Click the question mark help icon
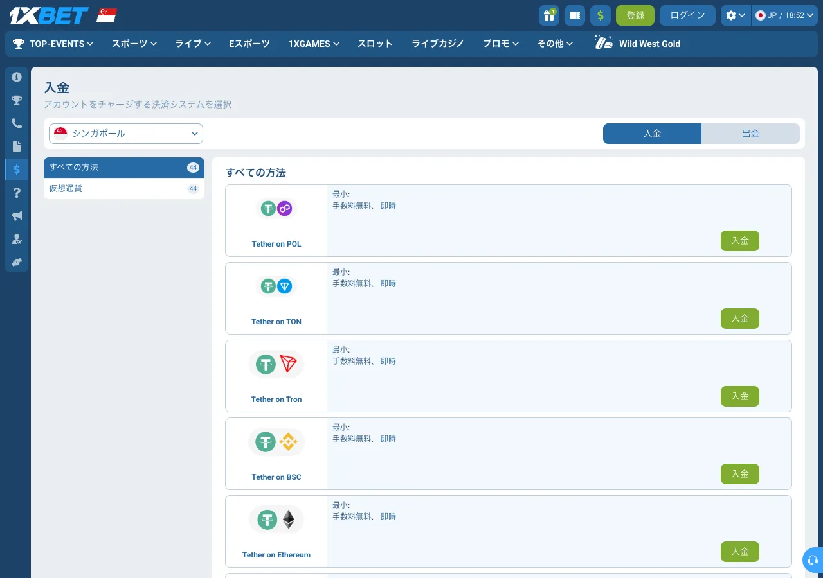 point(17,193)
